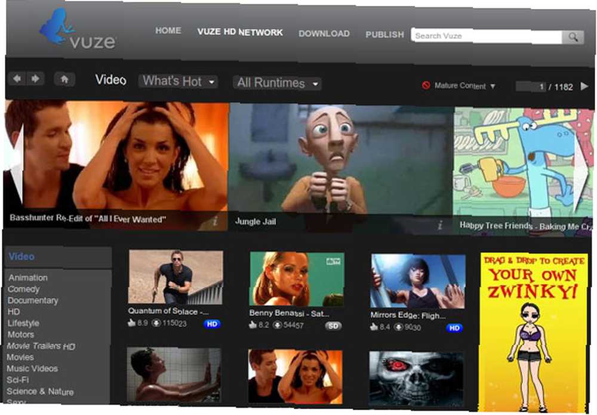
Task: Open the Benny Benassi video thumbnail
Action: point(297,279)
